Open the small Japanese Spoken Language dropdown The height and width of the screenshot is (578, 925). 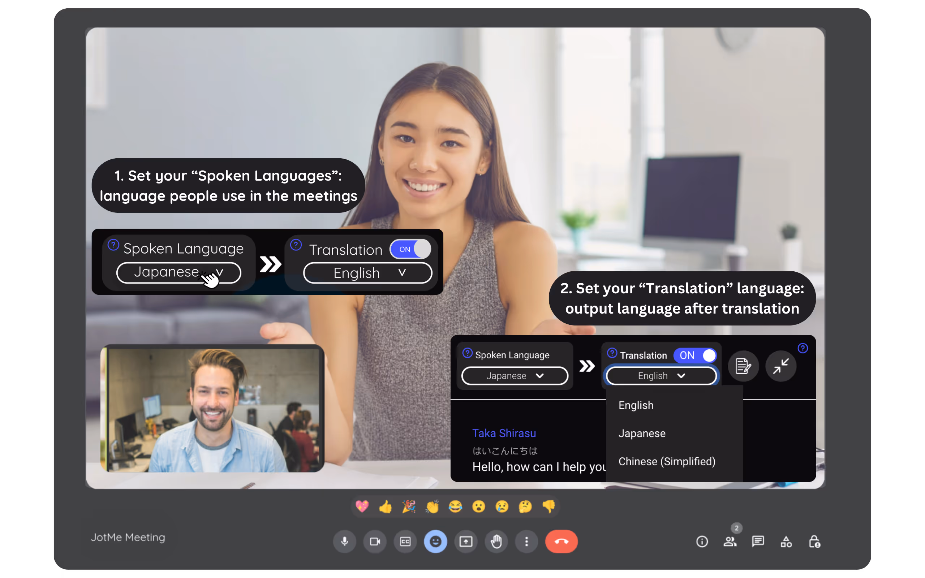click(515, 376)
